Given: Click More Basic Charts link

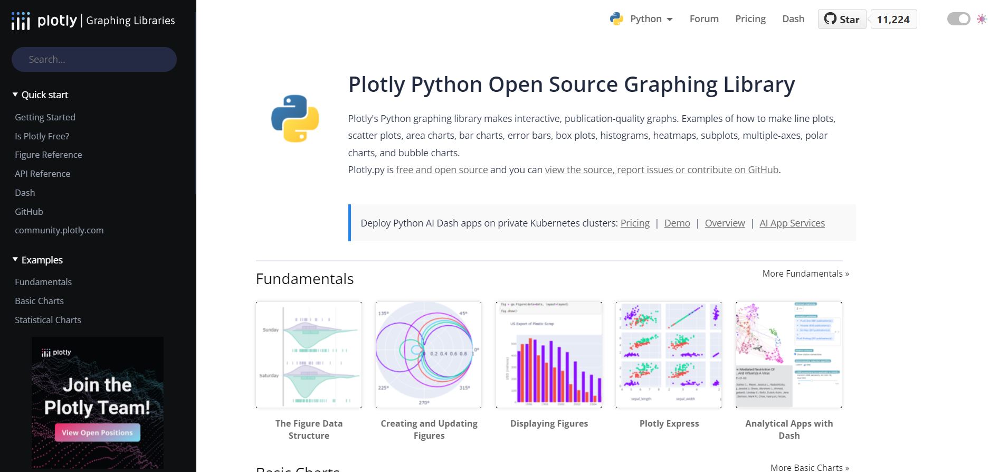Looking at the screenshot, I should pyautogui.click(x=810, y=467).
